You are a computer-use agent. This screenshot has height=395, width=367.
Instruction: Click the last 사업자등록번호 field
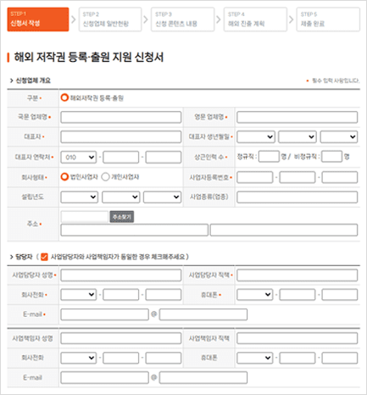340,177
